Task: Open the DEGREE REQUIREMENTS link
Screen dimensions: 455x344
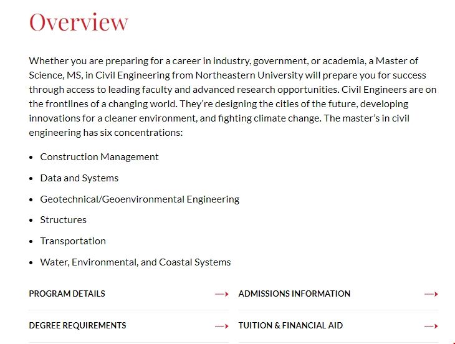Action: 77,325
